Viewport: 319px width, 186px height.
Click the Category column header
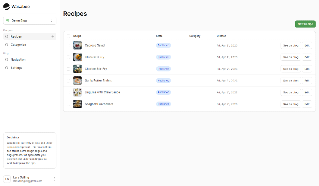pyautogui.click(x=195, y=36)
